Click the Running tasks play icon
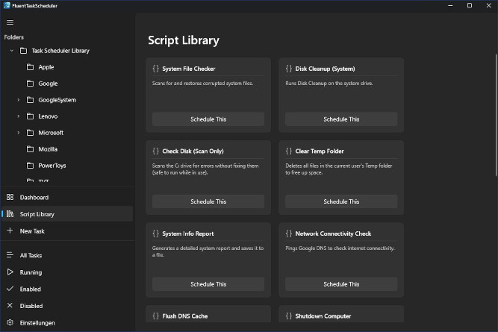498x332 pixels. (10, 272)
